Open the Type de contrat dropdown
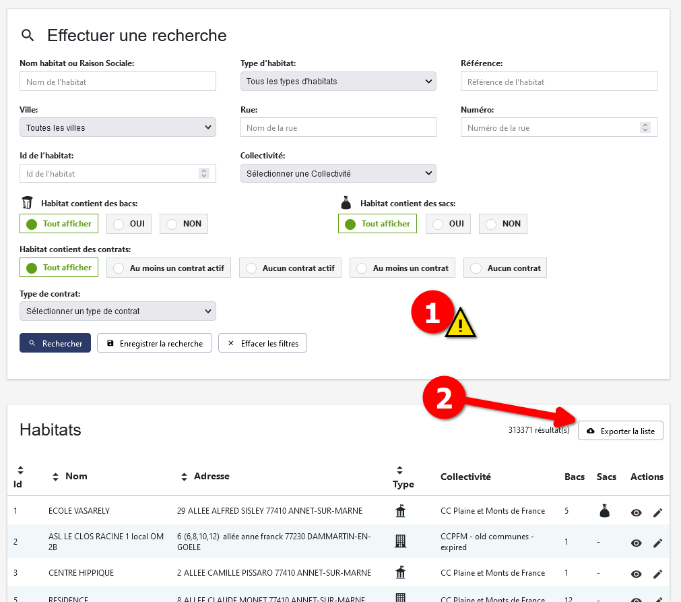The image size is (681, 602). coord(118,311)
